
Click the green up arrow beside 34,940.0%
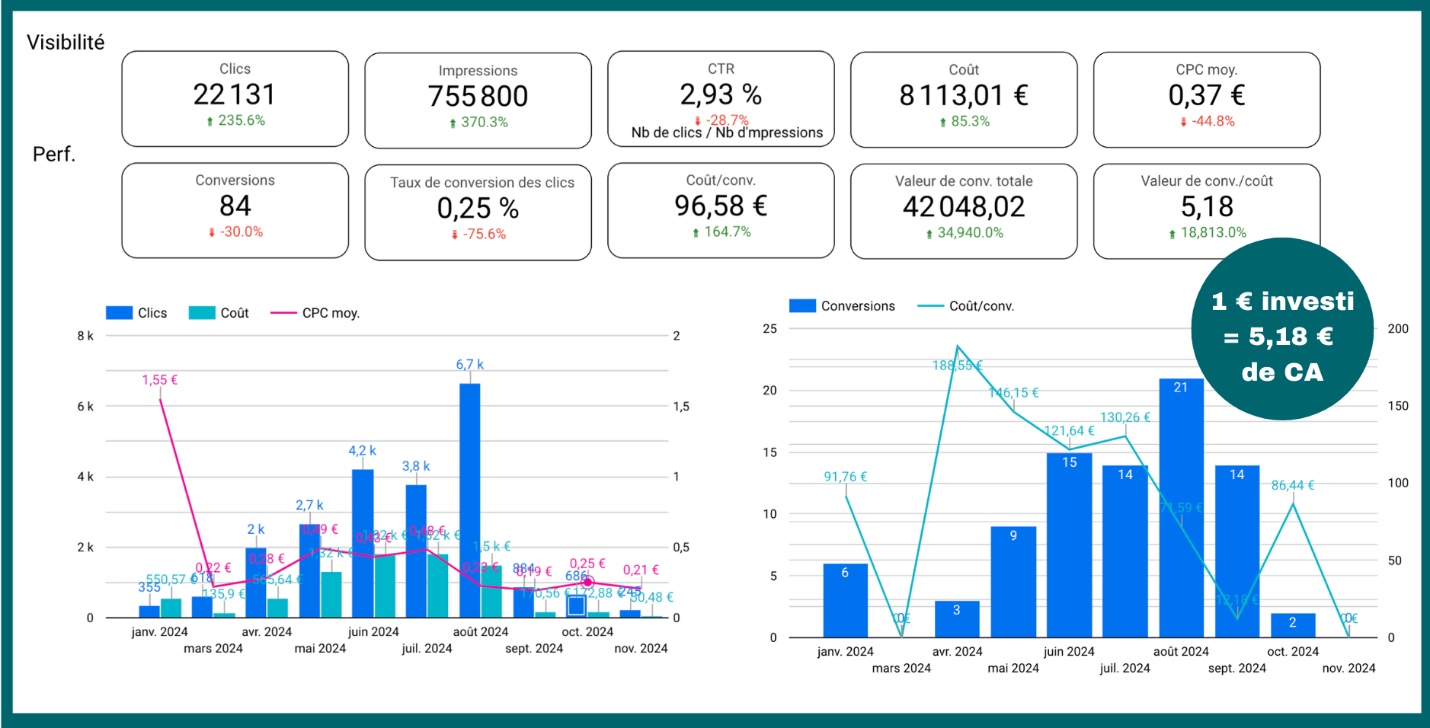pos(929,234)
